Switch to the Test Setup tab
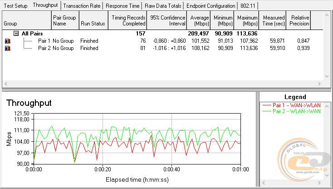 coord(15,6)
